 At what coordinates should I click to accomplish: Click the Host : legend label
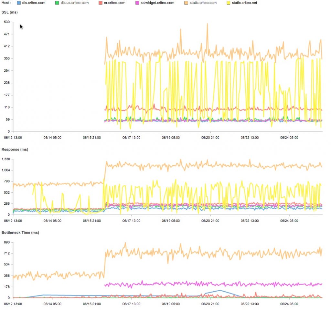tap(6, 3)
